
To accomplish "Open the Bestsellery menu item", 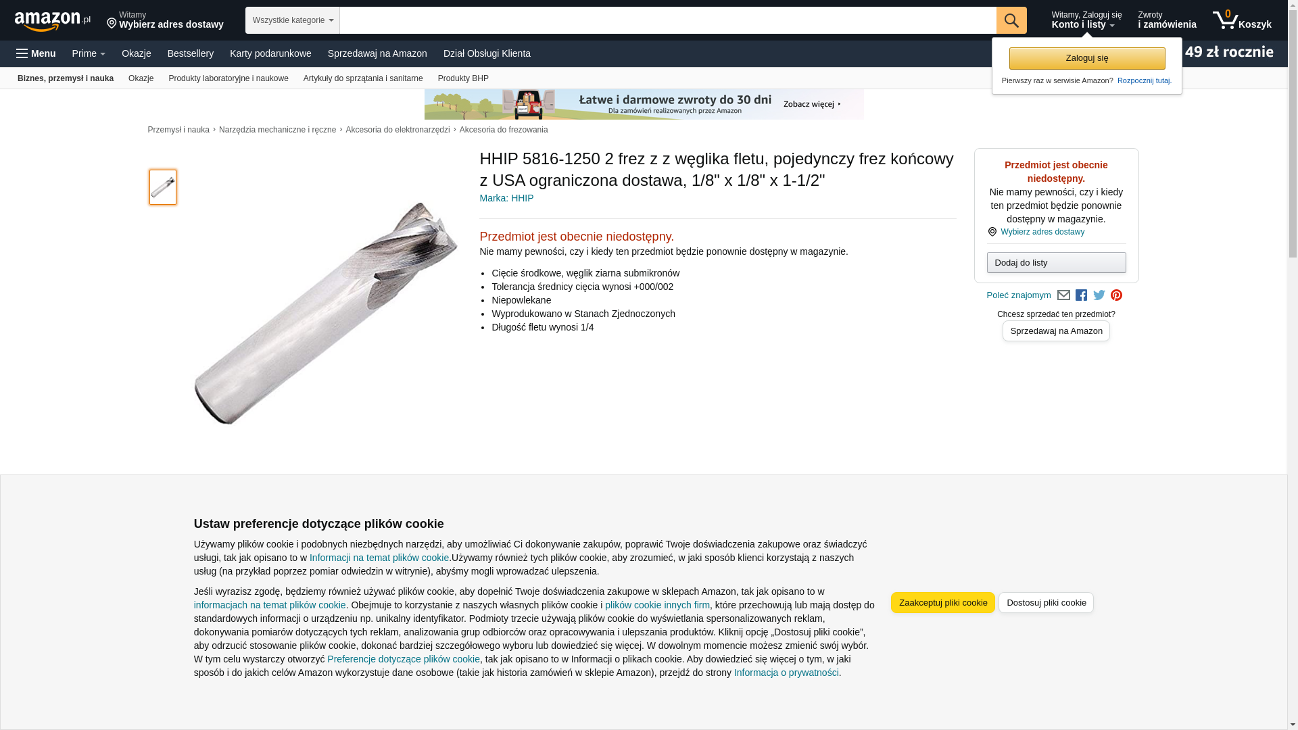I will coord(191,53).
